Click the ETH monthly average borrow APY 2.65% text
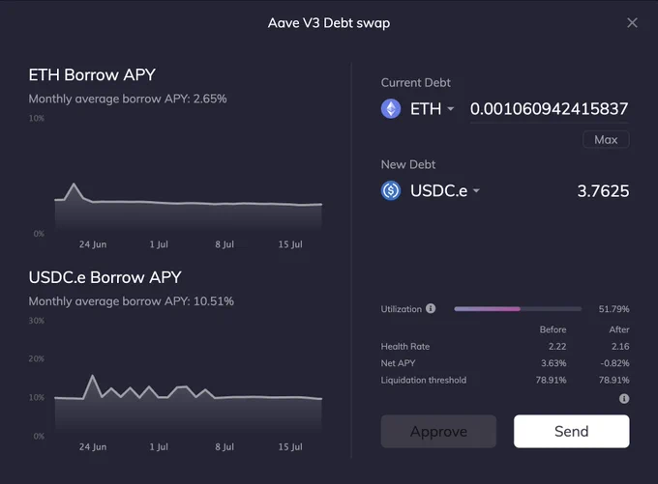Viewport: 658px width, 484px height. (128, 99)
